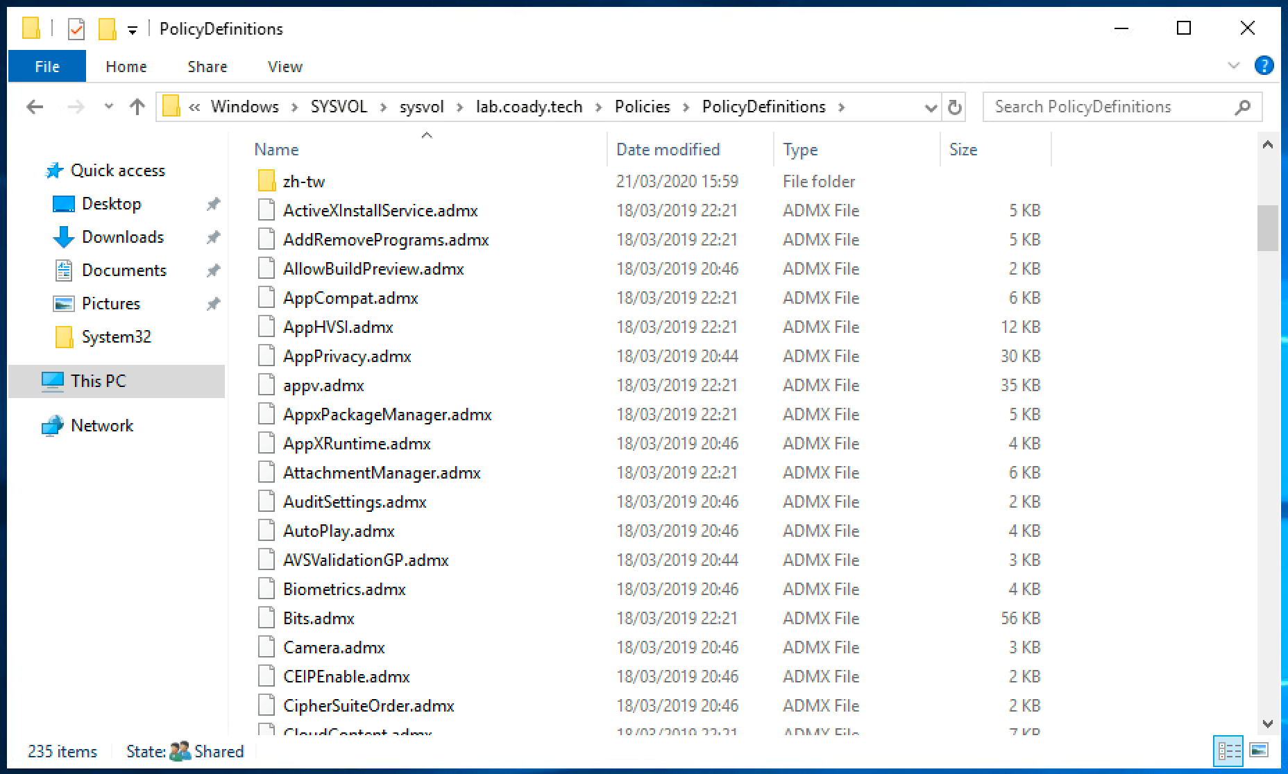Open the File ribbon tab
Image resolution: width=1288 pixels, height=774 pixels.
(47, 67)
